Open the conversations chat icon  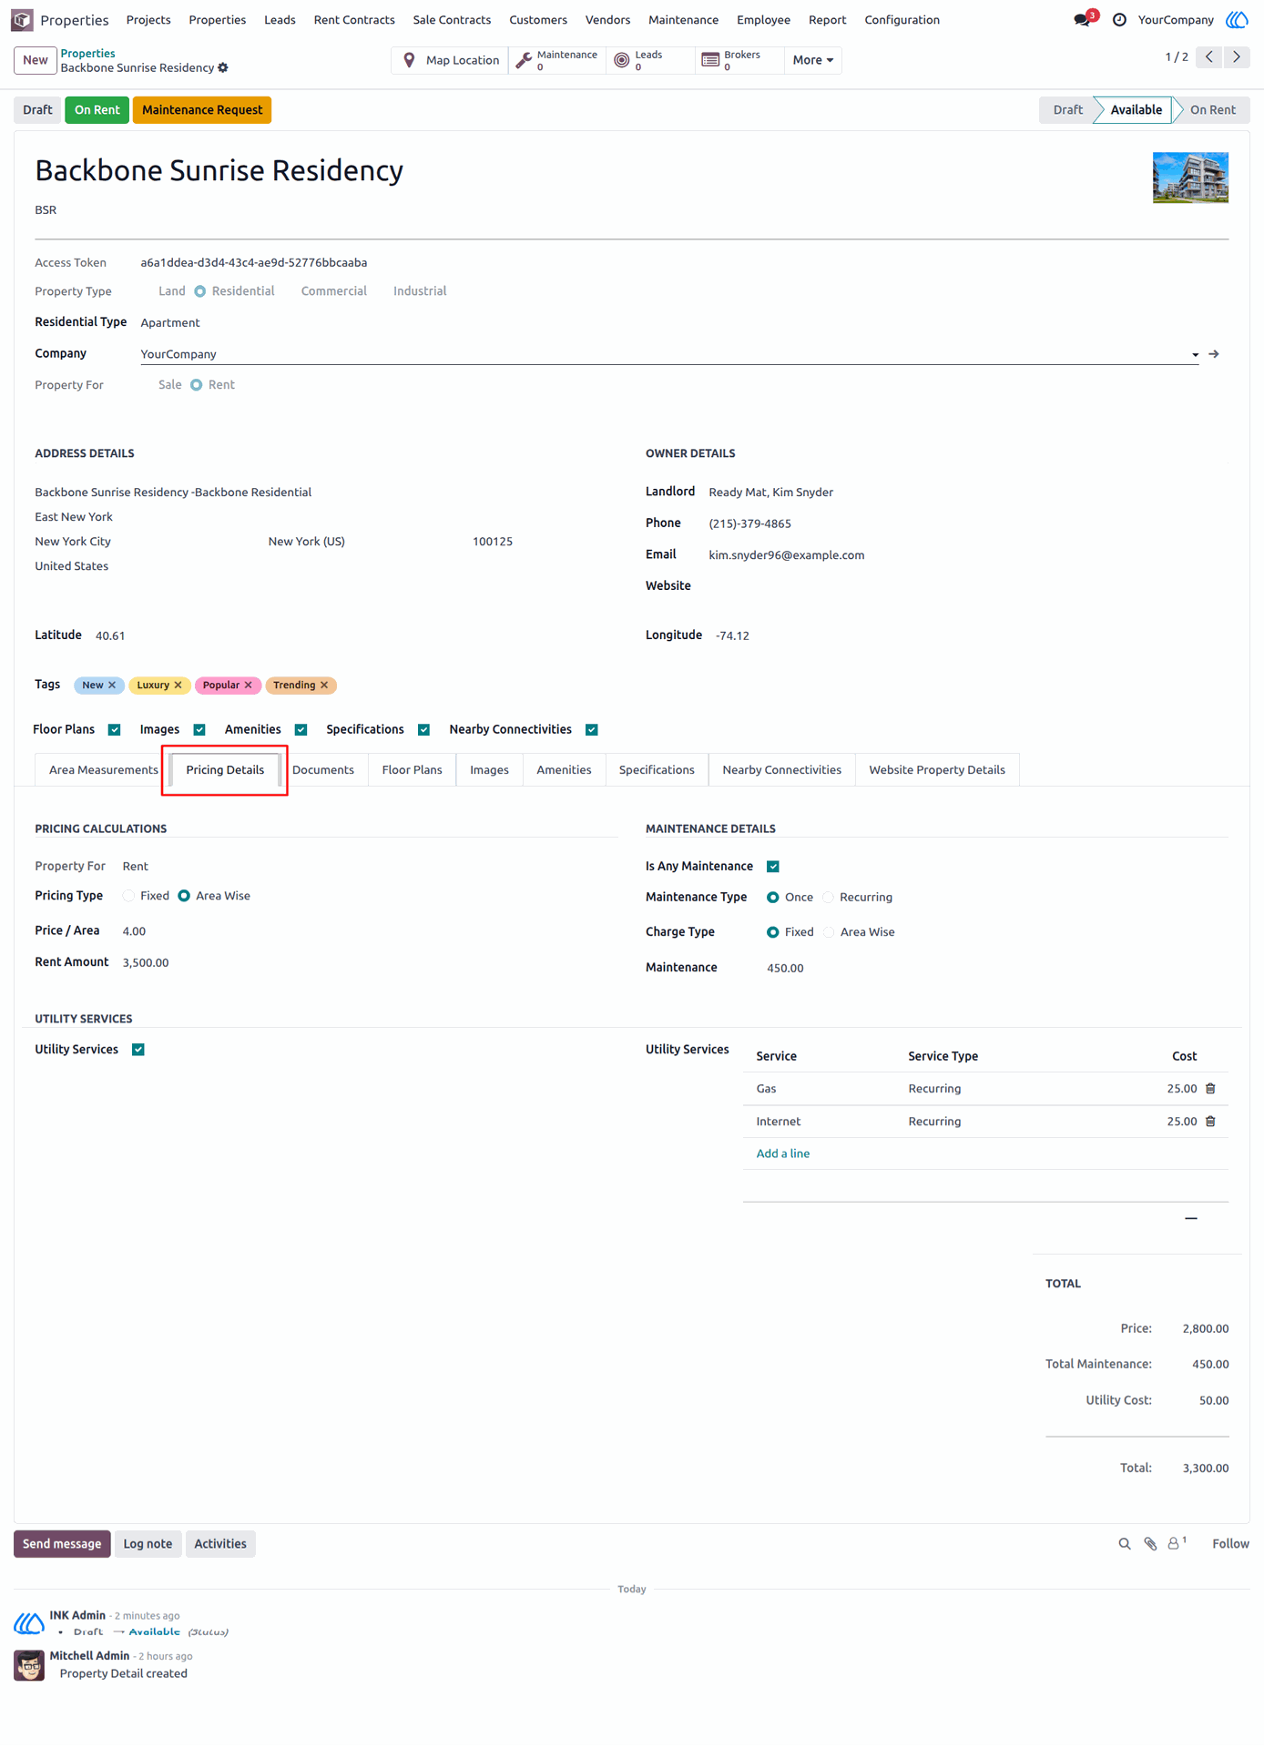pos(1082,19)
